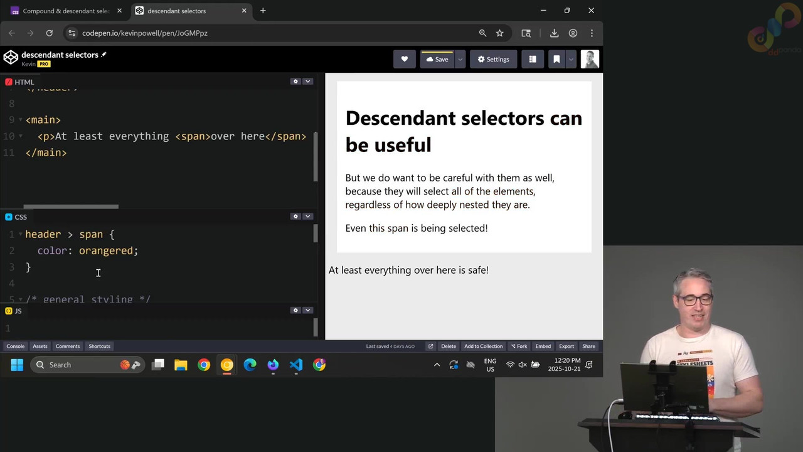Launch File Explorer from taskbar
The width and height of the screenshot is (803, 452).
[x=181, y=365]
